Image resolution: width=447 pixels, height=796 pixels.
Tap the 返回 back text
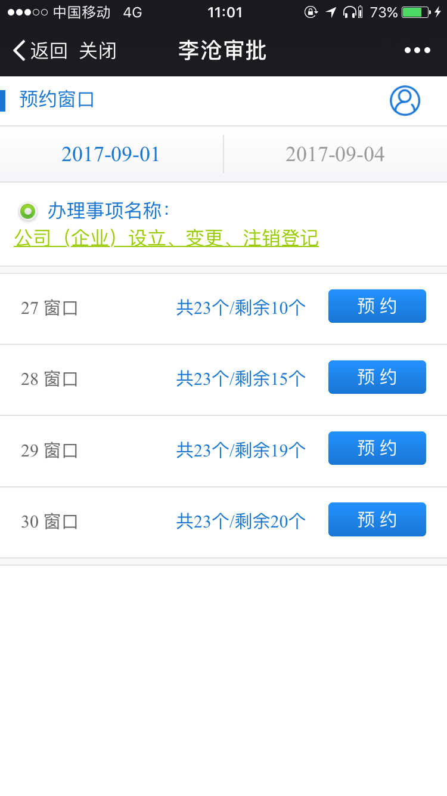tap(48, 51)
